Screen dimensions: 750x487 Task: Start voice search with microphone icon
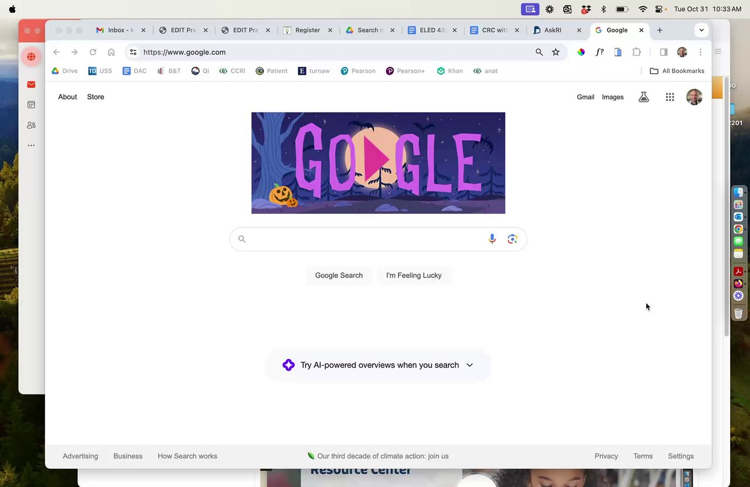[492, 239]
